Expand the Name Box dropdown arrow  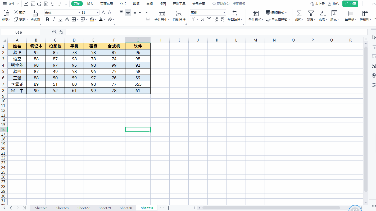[39, 32]
